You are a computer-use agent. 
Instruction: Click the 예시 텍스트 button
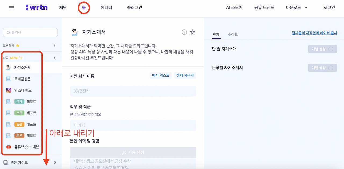coord(160,75)
